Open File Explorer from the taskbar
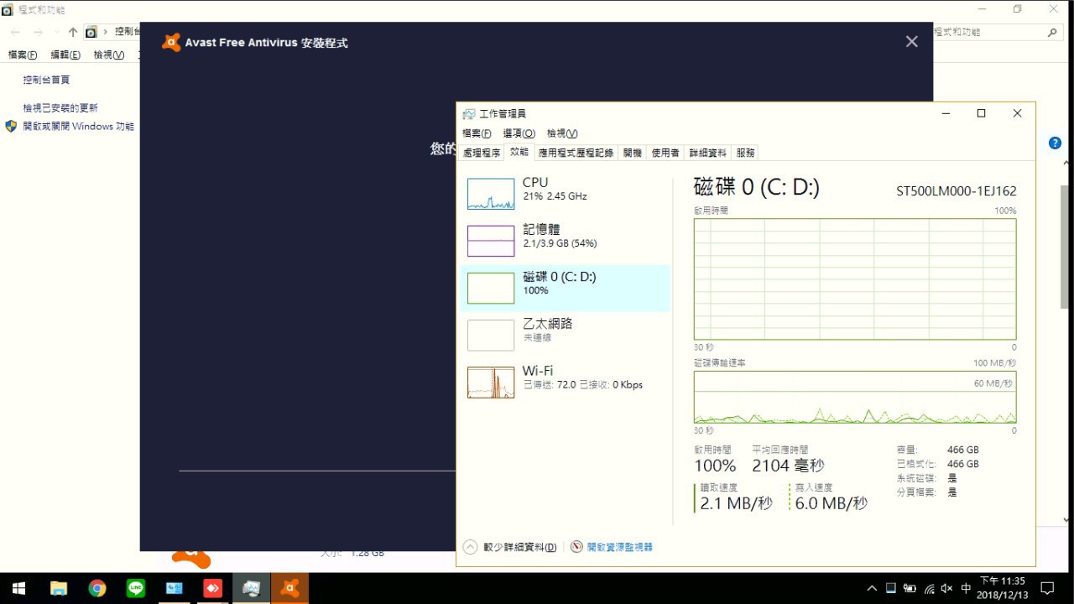 (x=59, y=588)
